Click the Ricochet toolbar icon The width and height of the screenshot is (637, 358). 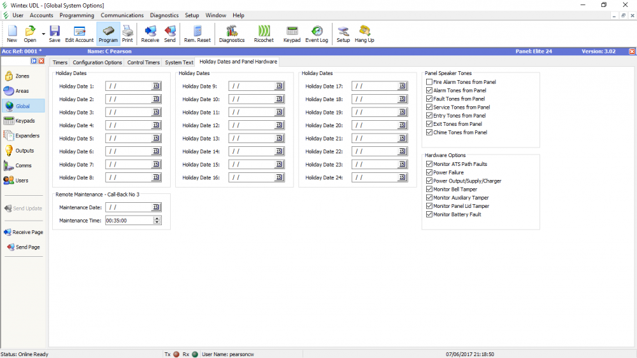pos(264,34)
